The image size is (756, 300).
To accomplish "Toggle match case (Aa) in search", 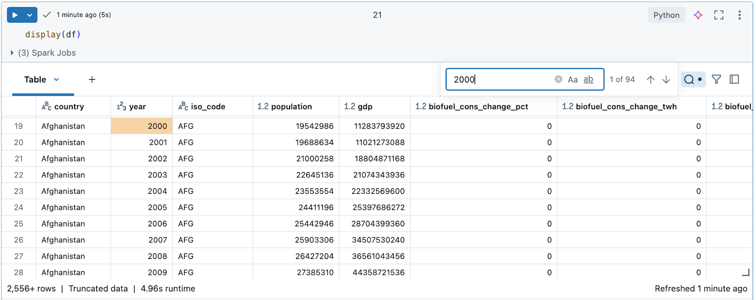I will click(x=573, y=80).
